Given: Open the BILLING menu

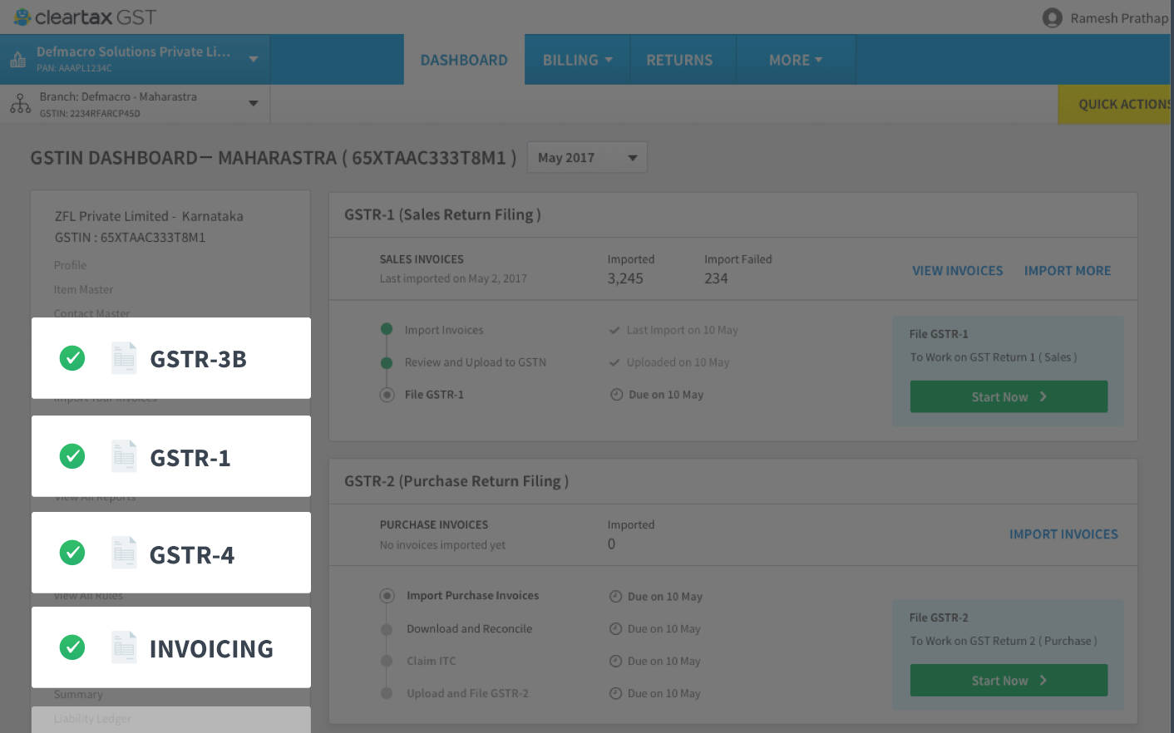Looking at the screenshot, I should (x=576, y=59).
